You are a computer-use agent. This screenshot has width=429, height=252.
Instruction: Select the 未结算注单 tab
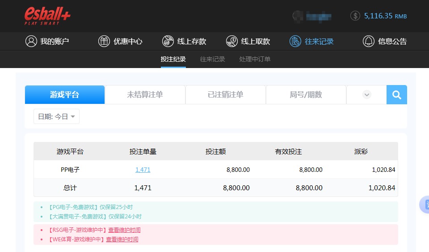(x=145, y=95)
